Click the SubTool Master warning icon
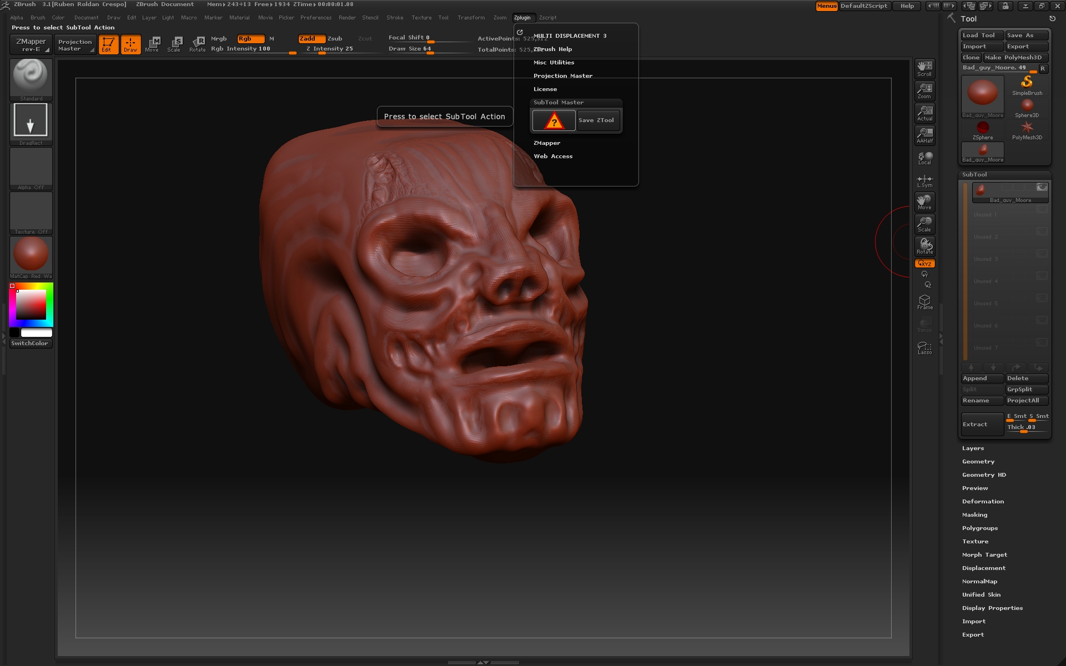 554,120
